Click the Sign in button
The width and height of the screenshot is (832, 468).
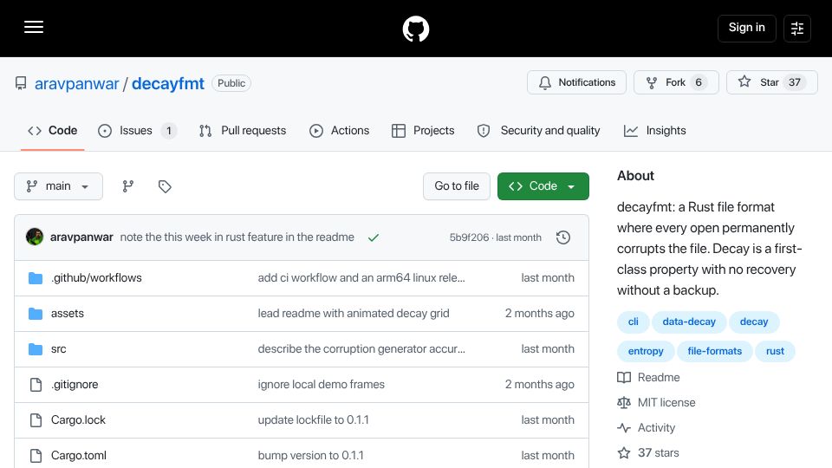coord(746,28)
